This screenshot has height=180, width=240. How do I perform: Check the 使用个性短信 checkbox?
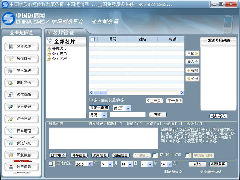tap(154, 155)
